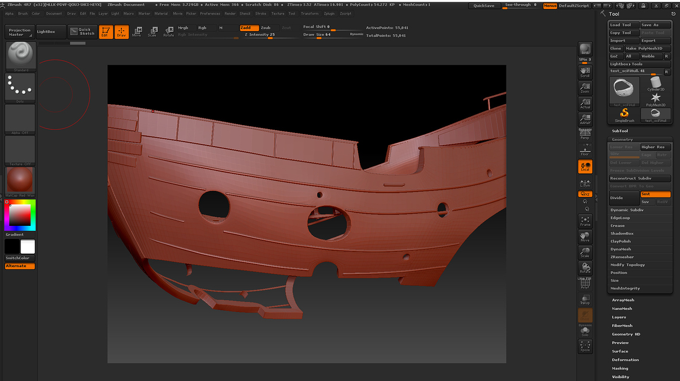Click the Load Tool button

623,25
